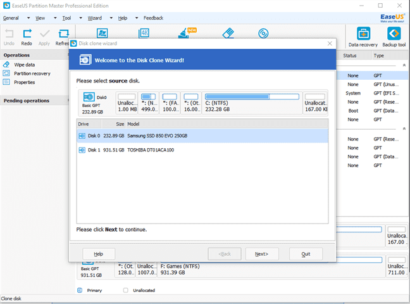Open the Wizard menu
The image size is (410, 304).
point(95,18)
